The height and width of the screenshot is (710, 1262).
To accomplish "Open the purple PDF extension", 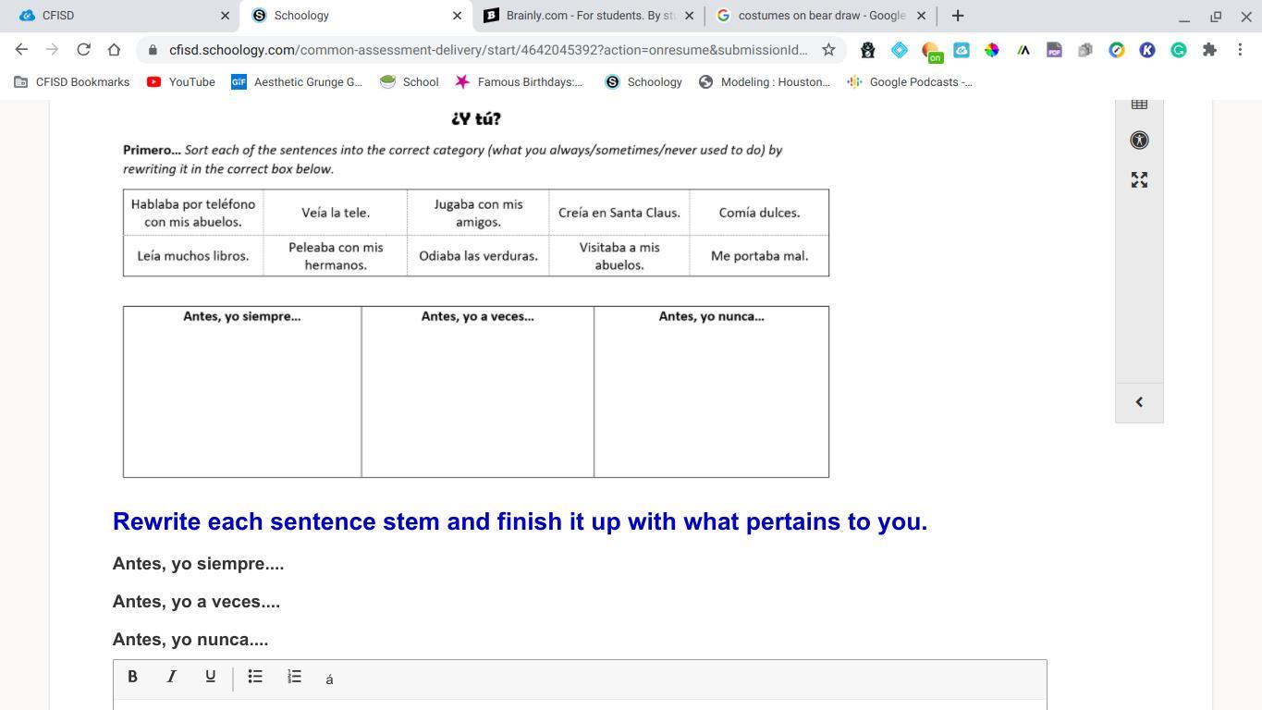I will (1054, 50).
